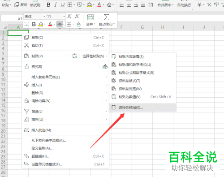
Task: Click 选择性粘贴(S)... at submenu bottom
Action: 143,108
